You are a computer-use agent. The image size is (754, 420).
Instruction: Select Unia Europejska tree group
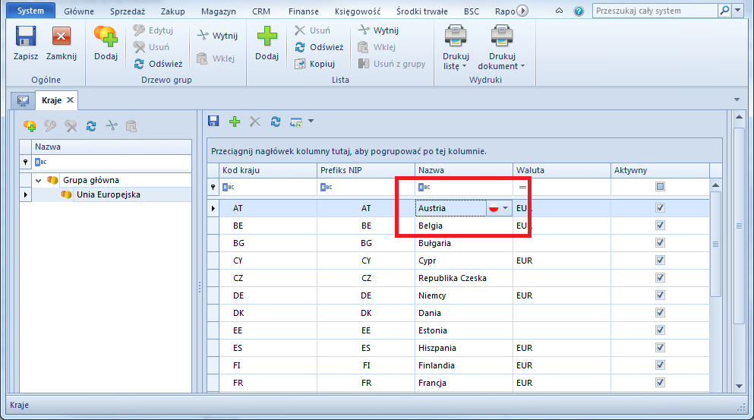pos(108,195)
